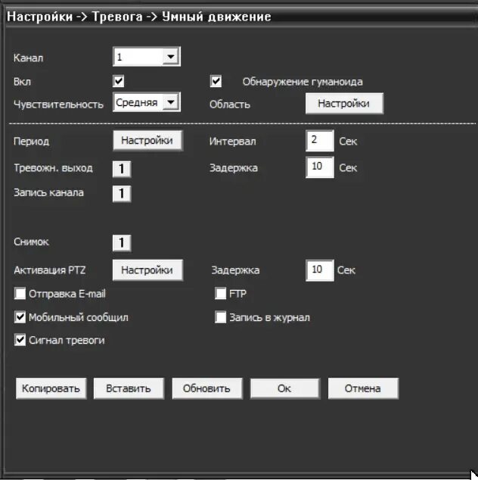Click the Отмена cancel button

(x=363, y=388)
